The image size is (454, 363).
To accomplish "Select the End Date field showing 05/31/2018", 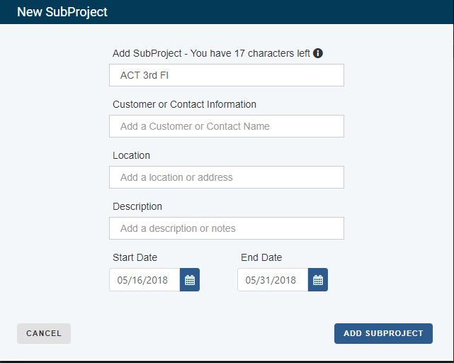I will (273, 280).
